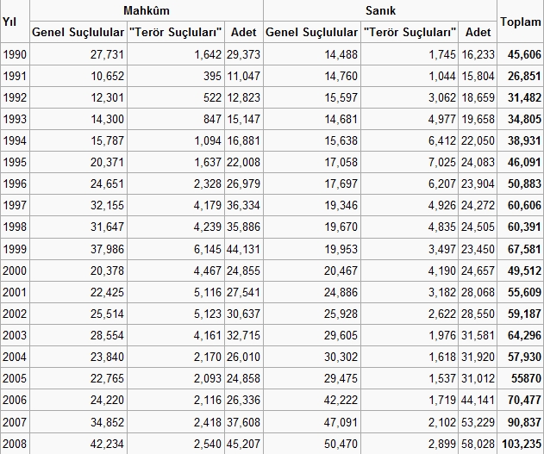Click the "Adet" header under Mahkûm

244,32
